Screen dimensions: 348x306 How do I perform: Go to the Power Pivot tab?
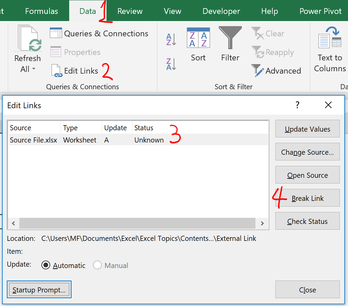[321, 11]
